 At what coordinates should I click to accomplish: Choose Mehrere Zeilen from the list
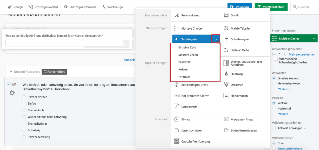tap(188, 55)
